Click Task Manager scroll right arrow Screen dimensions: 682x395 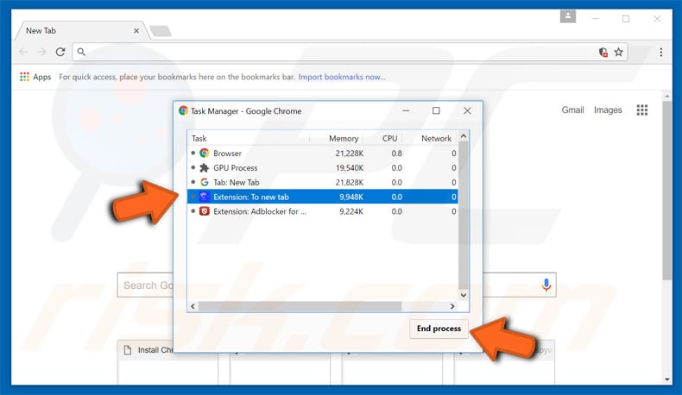click(x=452, y=306)
